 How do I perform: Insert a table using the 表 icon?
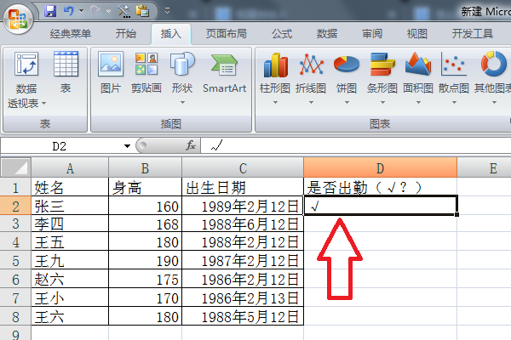click(x=66, y=72)
